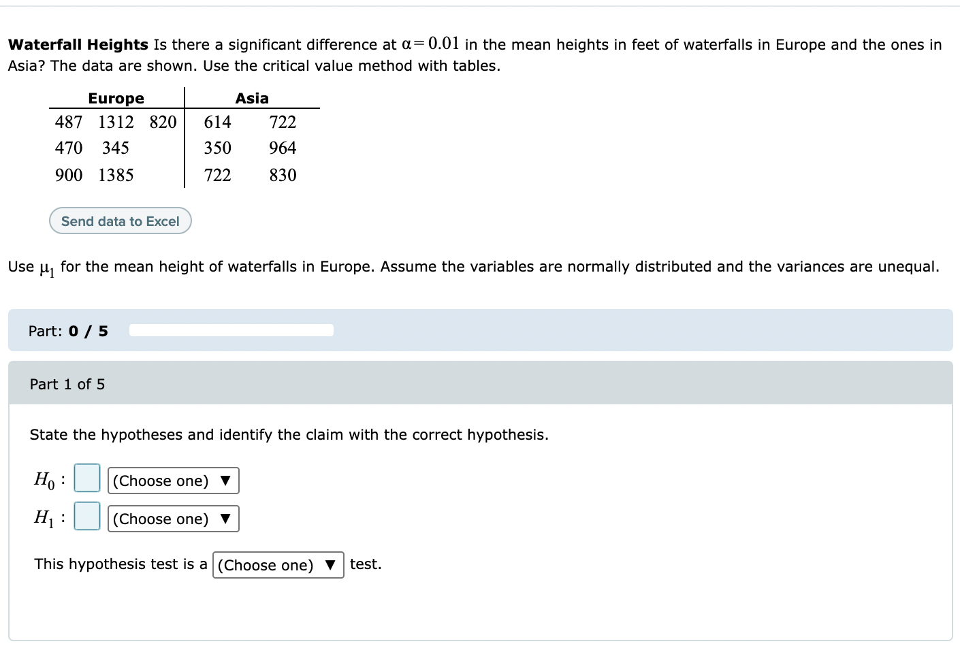This screenshot has width=960, height=648.
Task: Click the answer box next to H0
Action: click(87, 479)
